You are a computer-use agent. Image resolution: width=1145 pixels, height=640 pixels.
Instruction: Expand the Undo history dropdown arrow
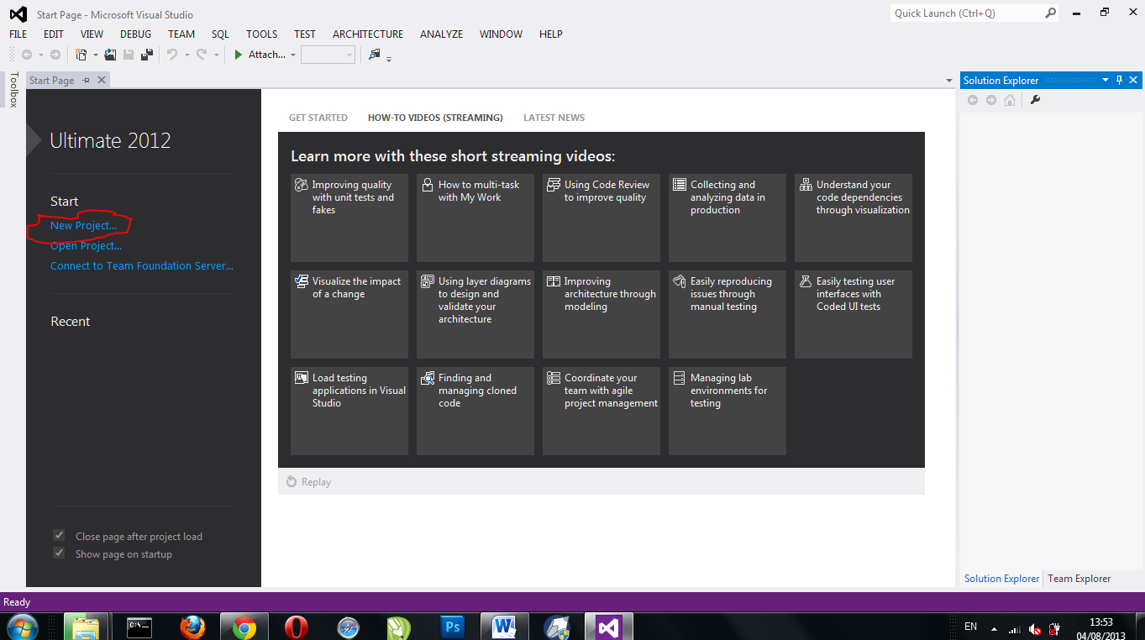point(186,55)
